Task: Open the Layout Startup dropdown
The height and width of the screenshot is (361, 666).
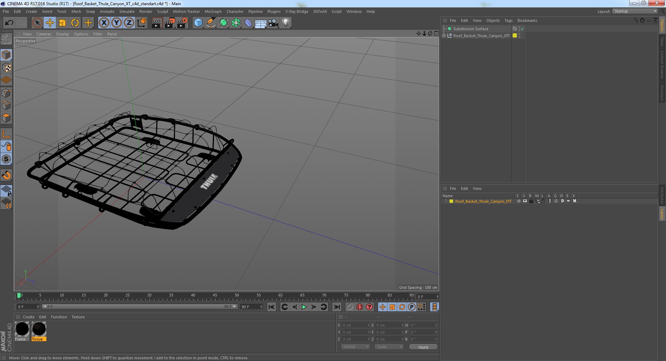Action: click(635, 11)
